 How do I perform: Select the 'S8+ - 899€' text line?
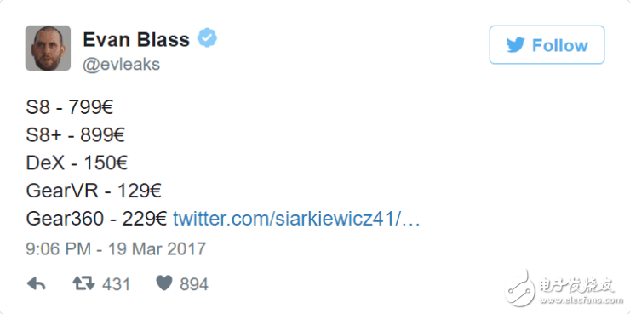[76, 136]
